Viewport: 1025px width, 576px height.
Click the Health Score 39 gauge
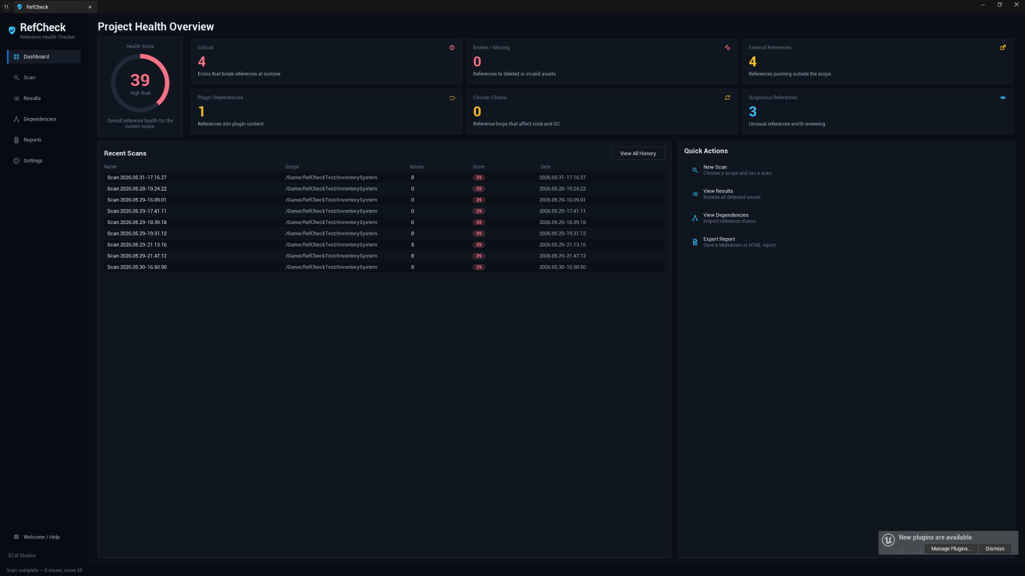point(140,83)
